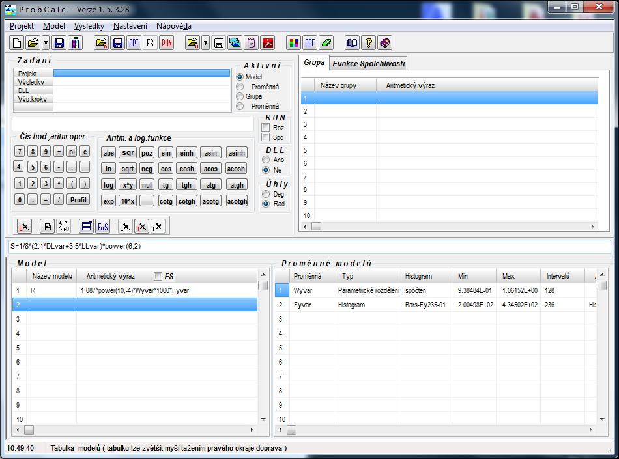Click the formula input field with S=1/8
Screen dimensions: 619x459
click(x=310, y=247)
